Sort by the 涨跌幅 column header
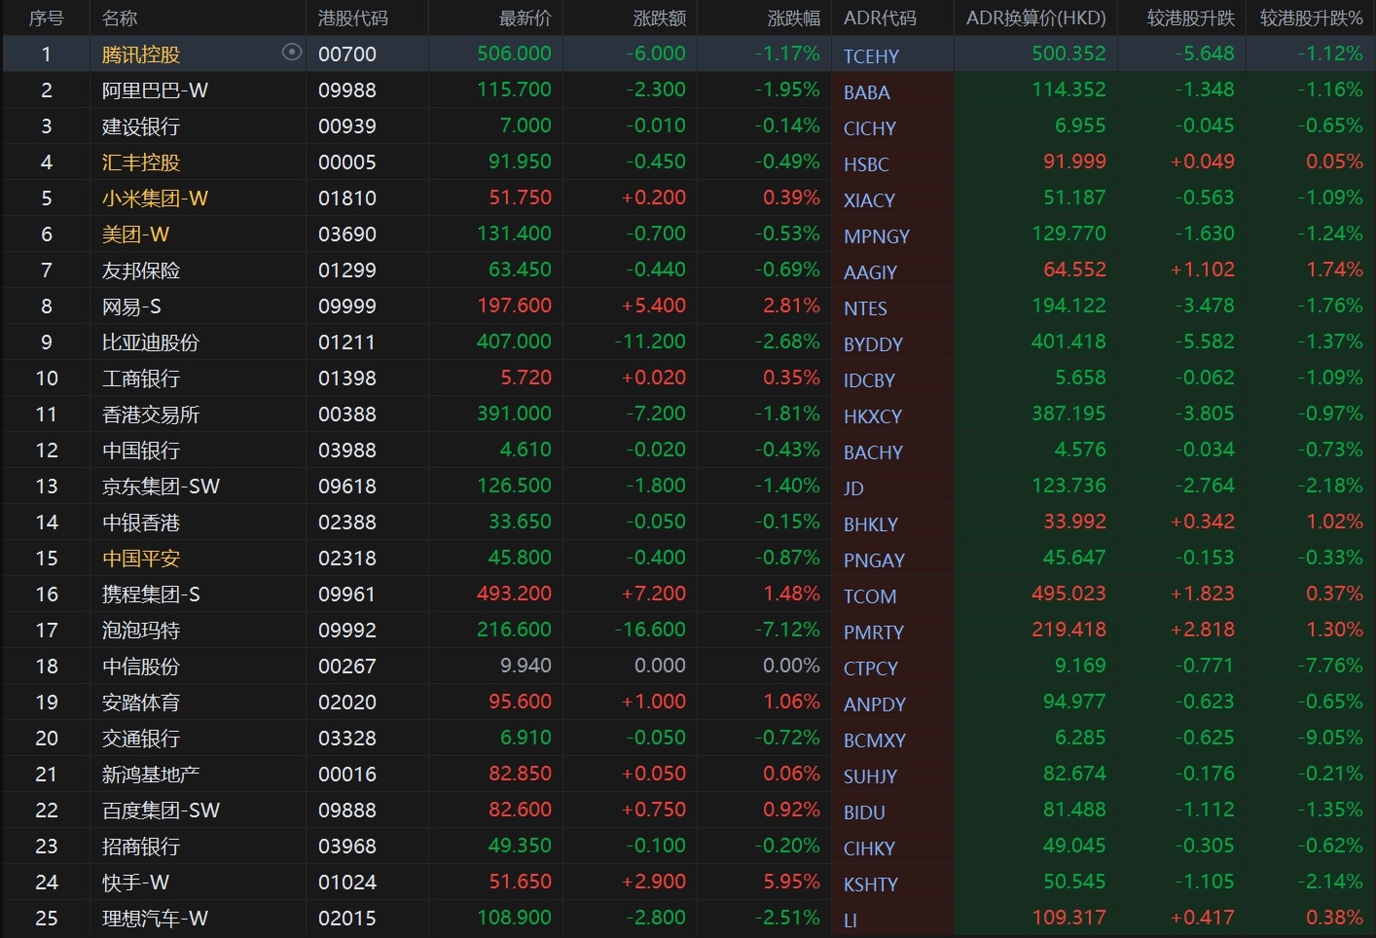 (793, 18)
